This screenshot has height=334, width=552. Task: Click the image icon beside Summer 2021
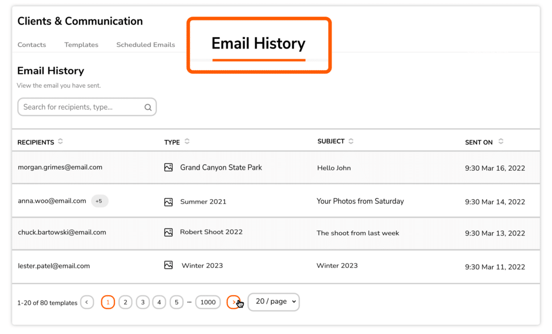click(x=168, y=200)
